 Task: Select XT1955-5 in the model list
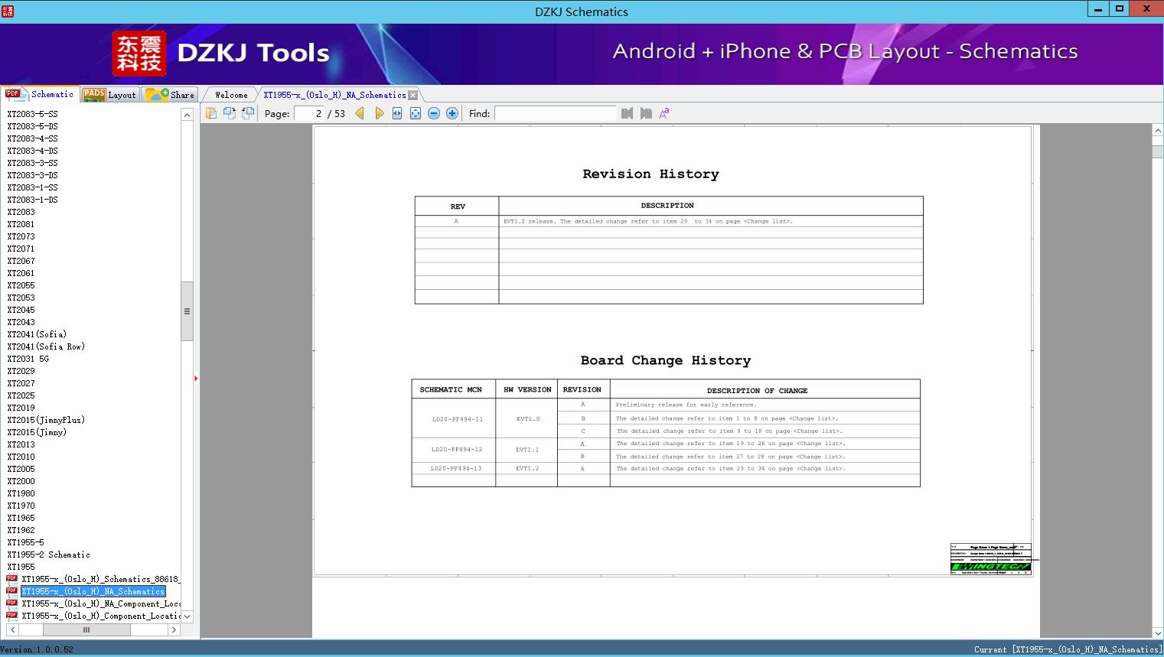point(26,542)
